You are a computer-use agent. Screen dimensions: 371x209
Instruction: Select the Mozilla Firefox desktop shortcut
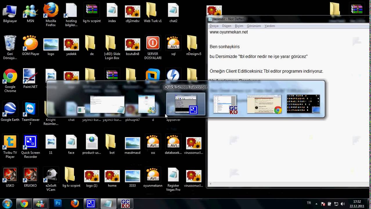(51, 15)
